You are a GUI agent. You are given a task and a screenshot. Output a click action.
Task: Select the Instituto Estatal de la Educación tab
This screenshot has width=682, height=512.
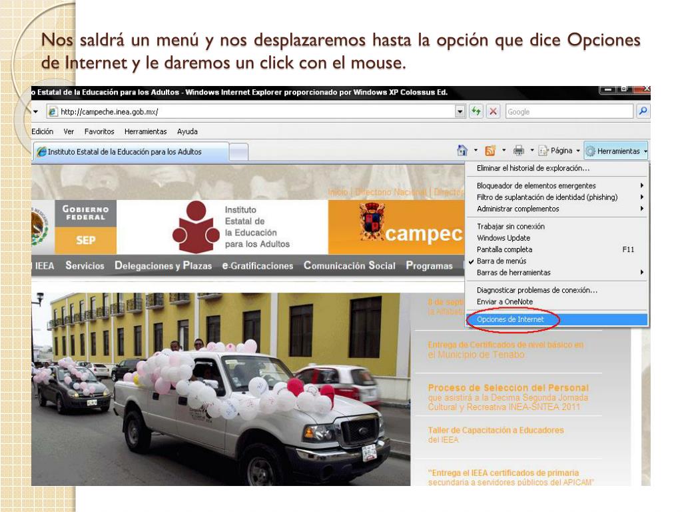coord(131,152)
